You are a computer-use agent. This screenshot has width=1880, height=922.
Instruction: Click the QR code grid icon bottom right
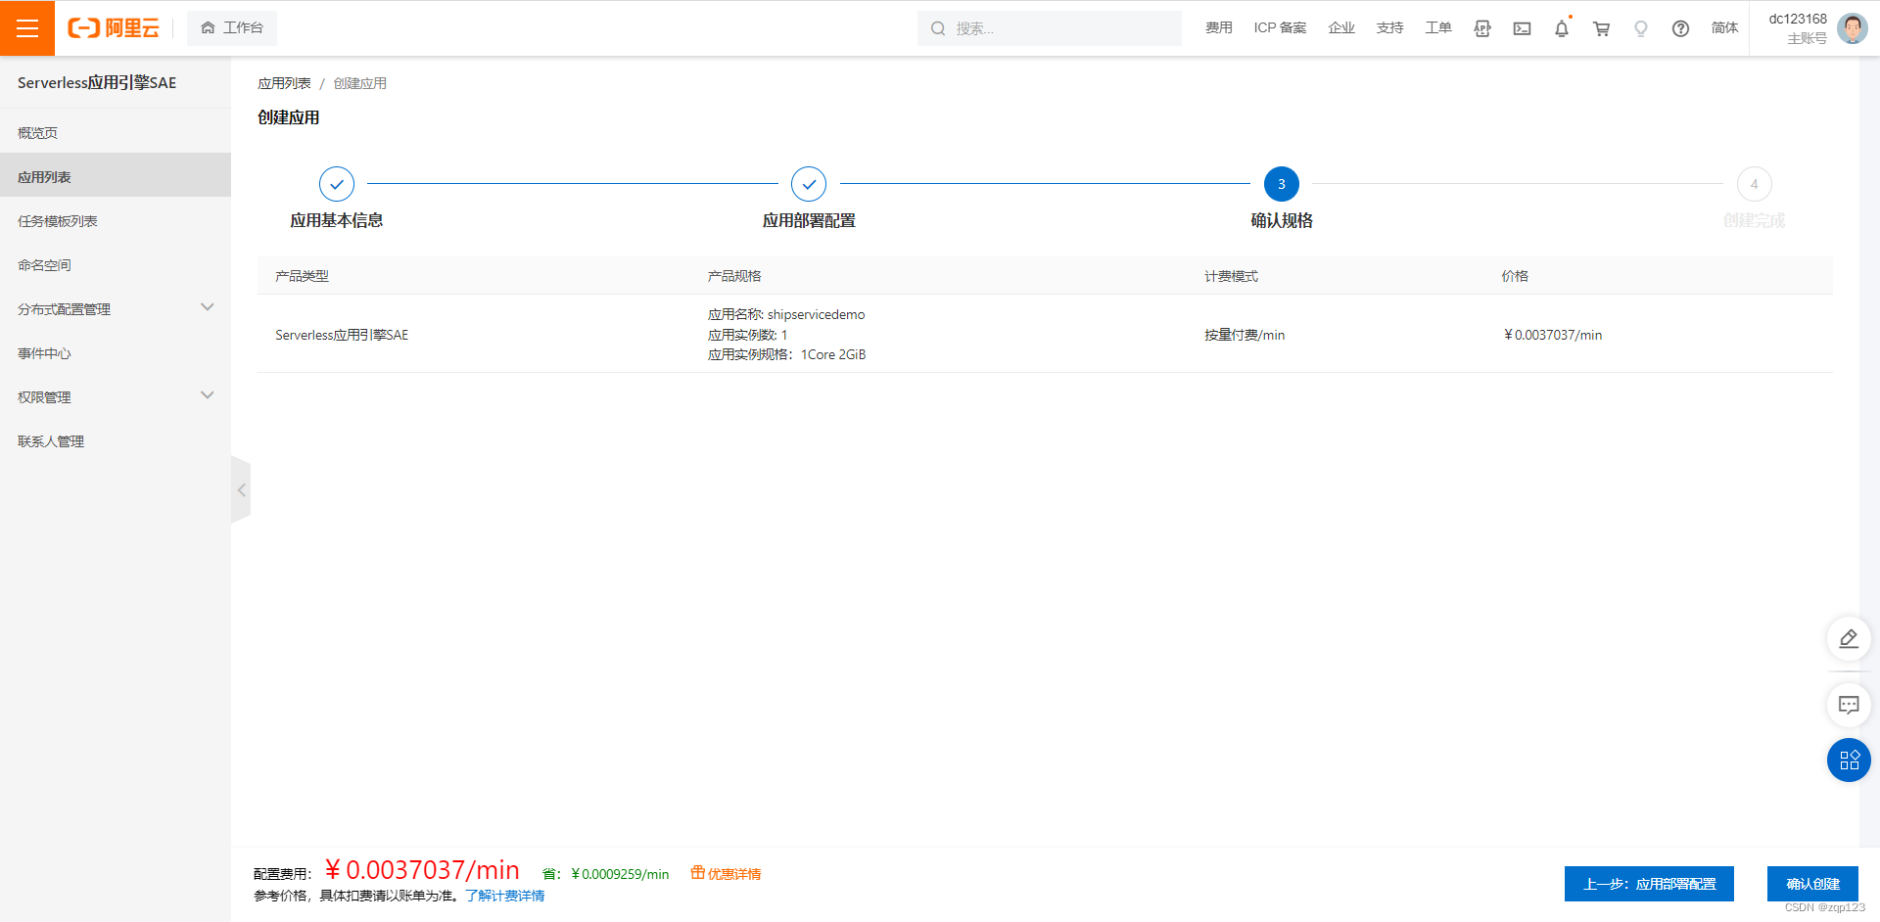[1849, 761]
